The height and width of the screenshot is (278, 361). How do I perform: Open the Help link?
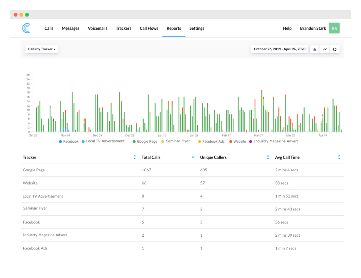(287, 28)
